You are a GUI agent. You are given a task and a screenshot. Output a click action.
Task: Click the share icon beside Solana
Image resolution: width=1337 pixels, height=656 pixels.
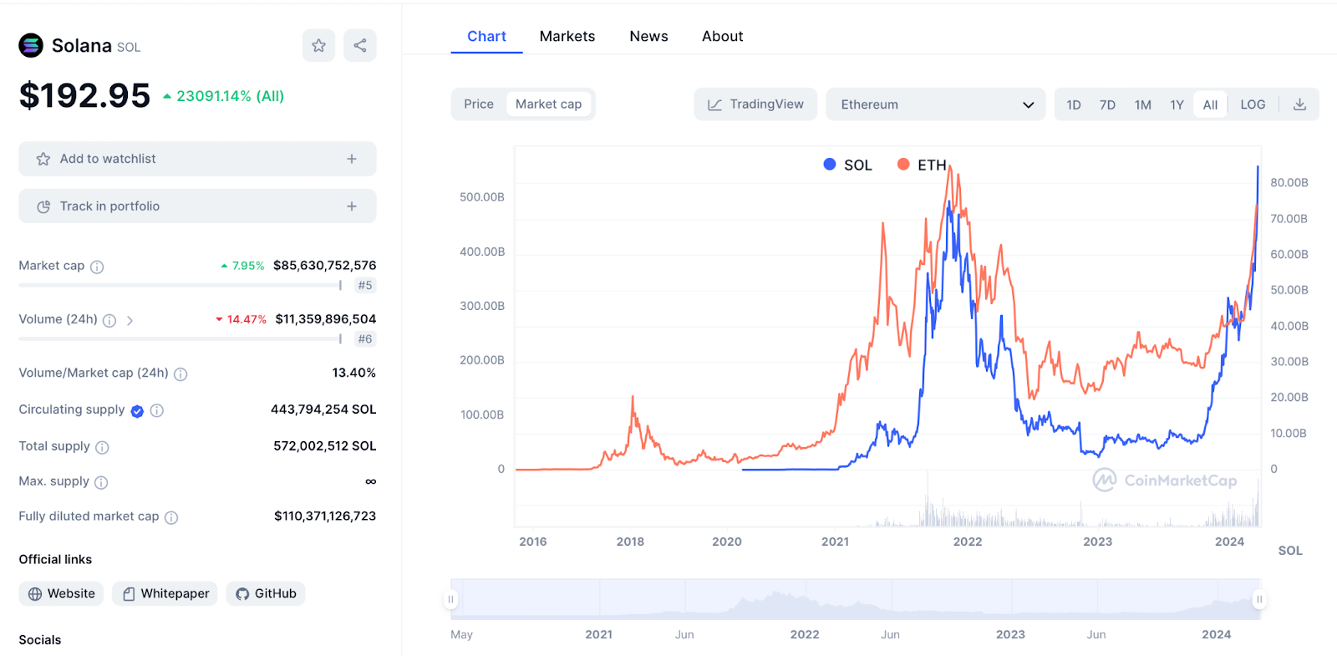pos(360,45)
